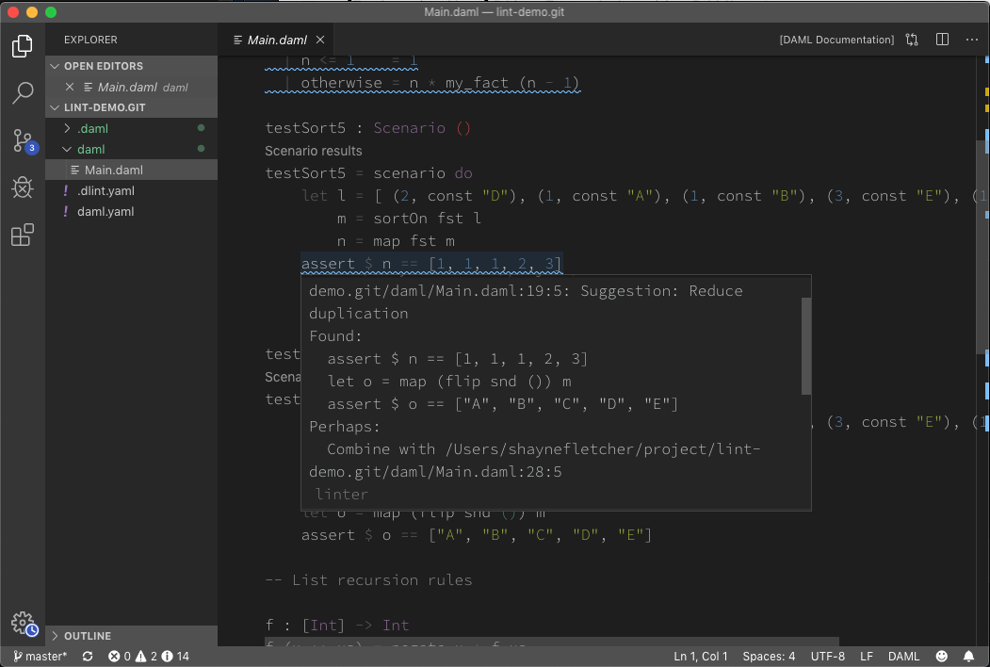Expand the .daml folder
990x667 pixels.
(131, 128)
